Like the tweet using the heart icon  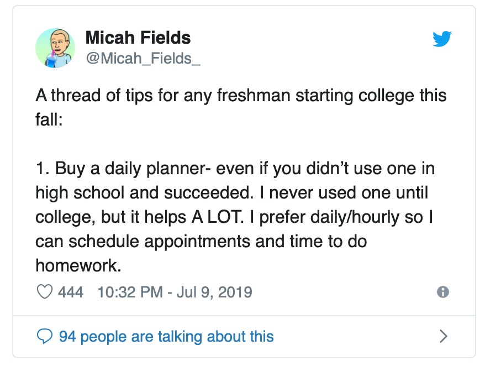coord(45,292)
